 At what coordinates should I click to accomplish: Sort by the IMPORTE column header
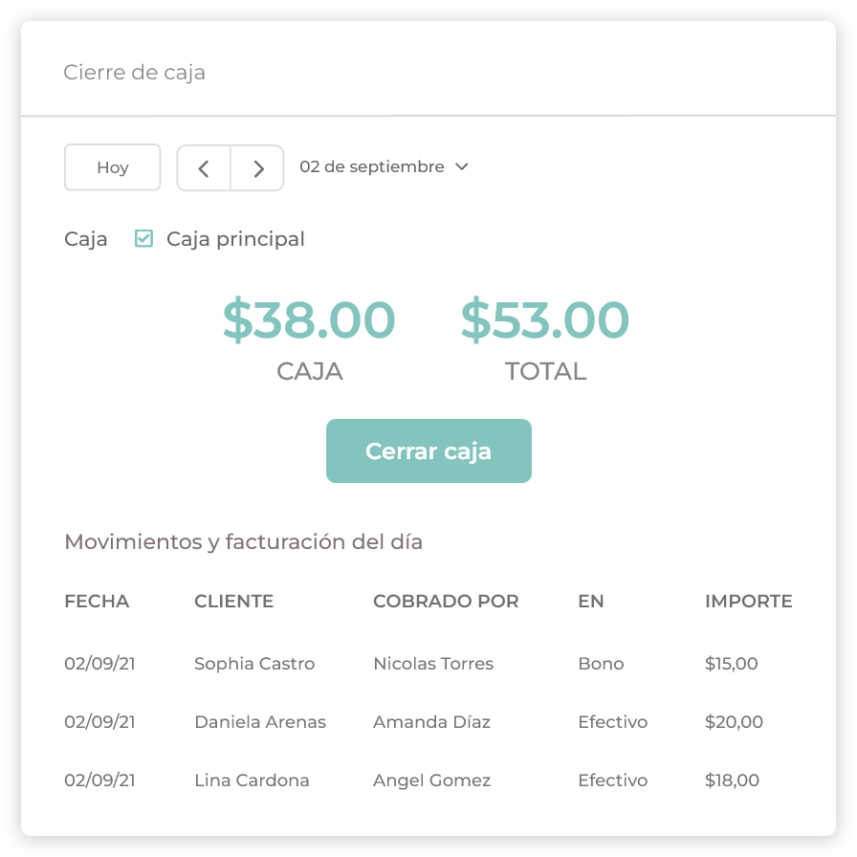pos(748,602)
